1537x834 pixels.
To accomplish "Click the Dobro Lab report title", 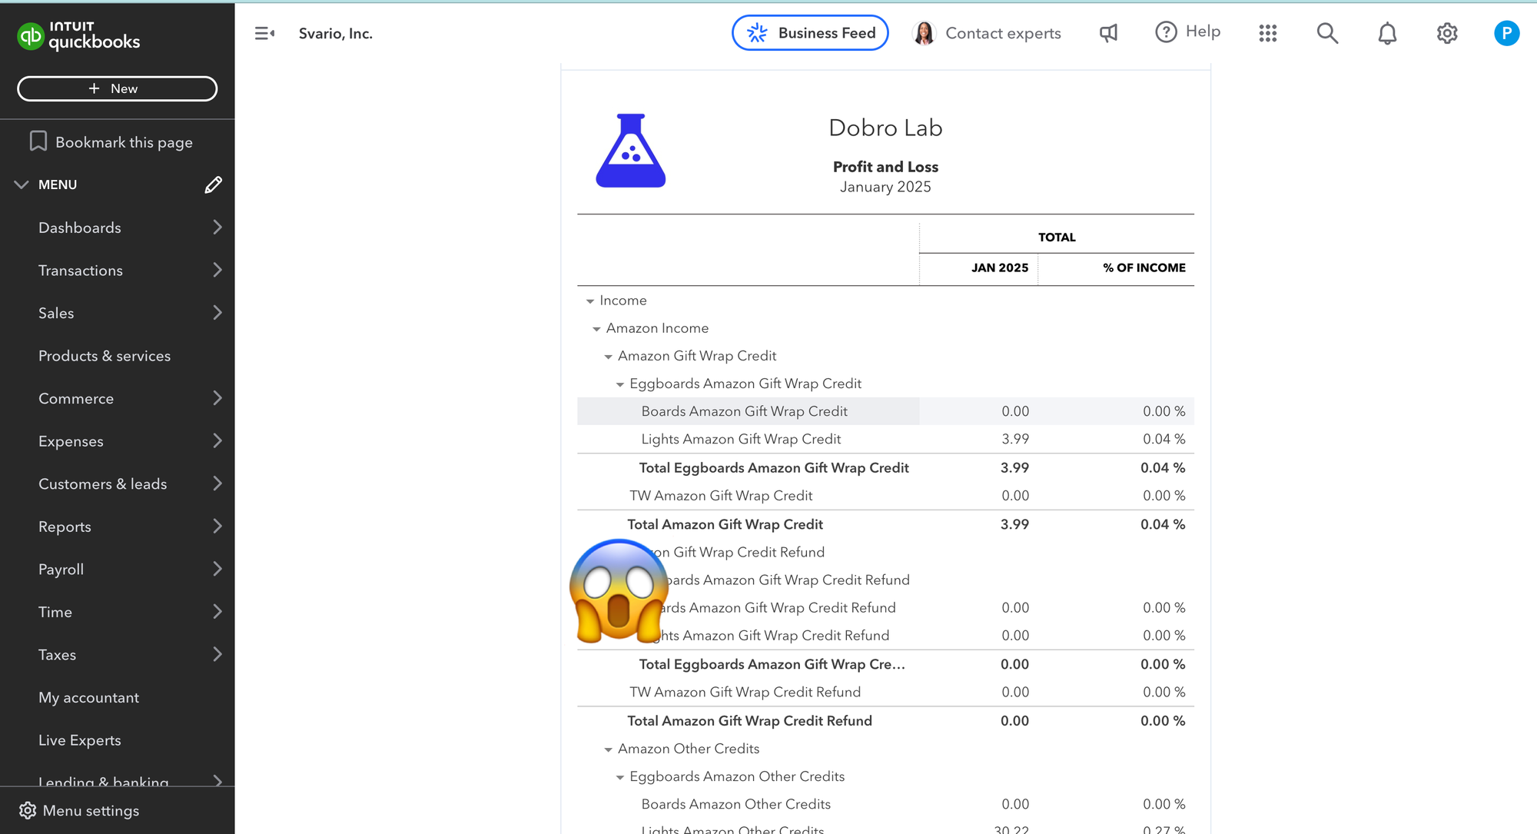I will tap(885, 128).
